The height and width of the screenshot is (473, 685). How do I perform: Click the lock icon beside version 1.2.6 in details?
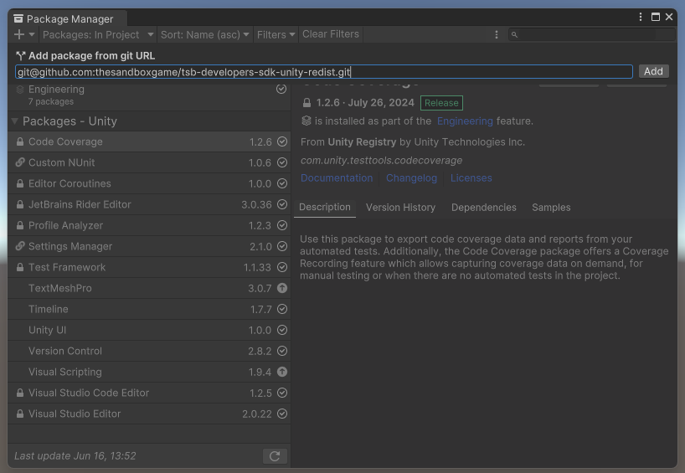click(x=306, y=103)
